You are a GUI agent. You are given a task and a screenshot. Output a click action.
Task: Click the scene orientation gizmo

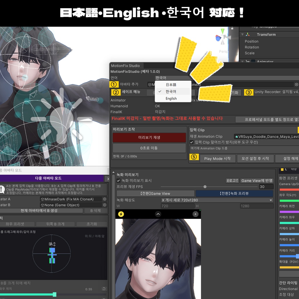point(222,37)
